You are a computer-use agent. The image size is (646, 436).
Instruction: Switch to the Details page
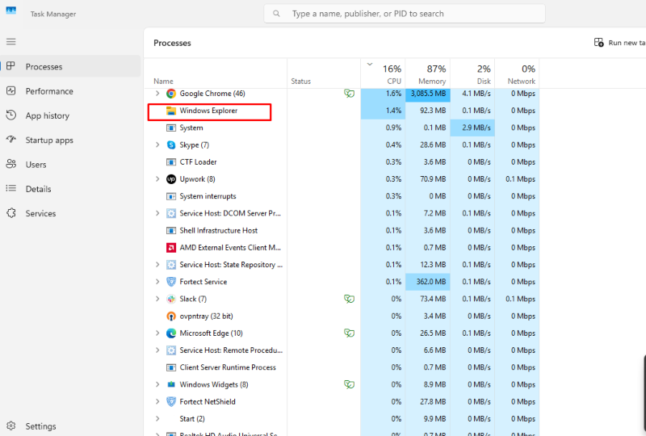(x=70, y=189)
